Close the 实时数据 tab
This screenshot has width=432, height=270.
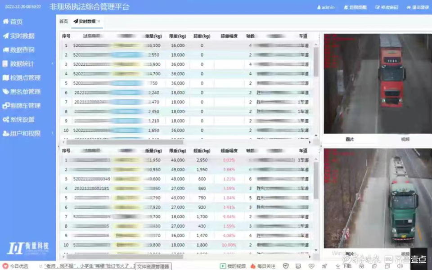tap(99, 22)
